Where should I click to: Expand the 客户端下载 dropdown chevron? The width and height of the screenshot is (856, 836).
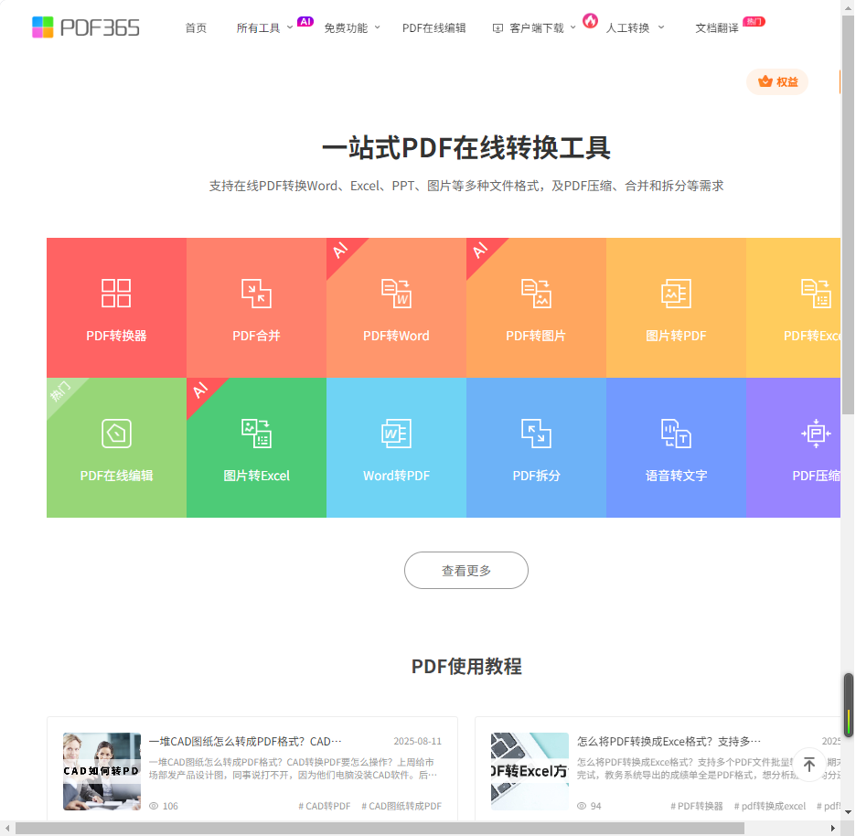coord(572,27)
